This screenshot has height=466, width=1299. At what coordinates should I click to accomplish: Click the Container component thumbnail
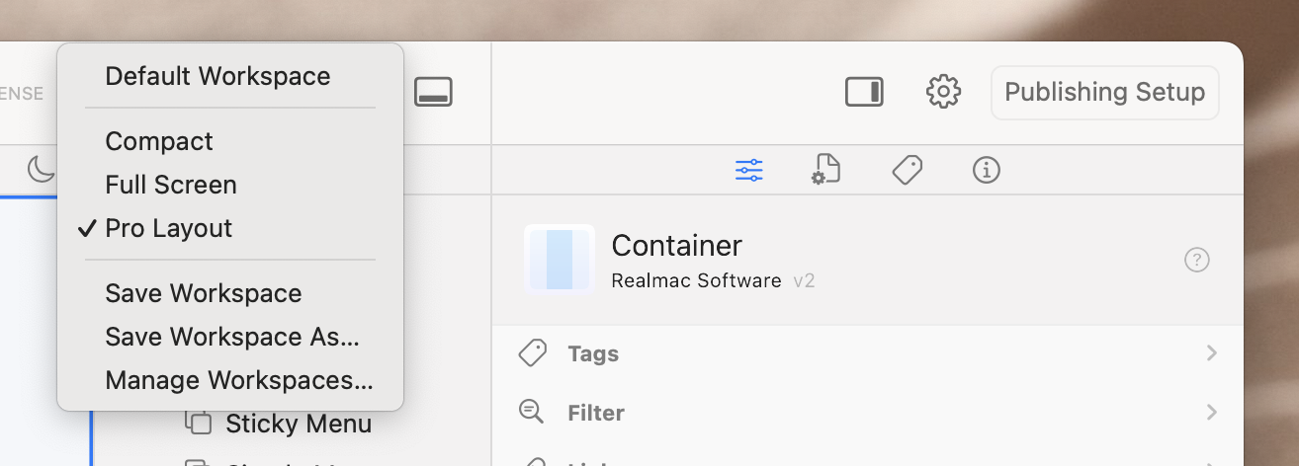559,260
